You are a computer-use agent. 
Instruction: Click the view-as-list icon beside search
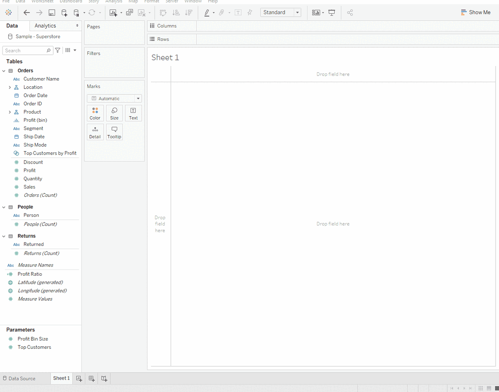point(68,50)
